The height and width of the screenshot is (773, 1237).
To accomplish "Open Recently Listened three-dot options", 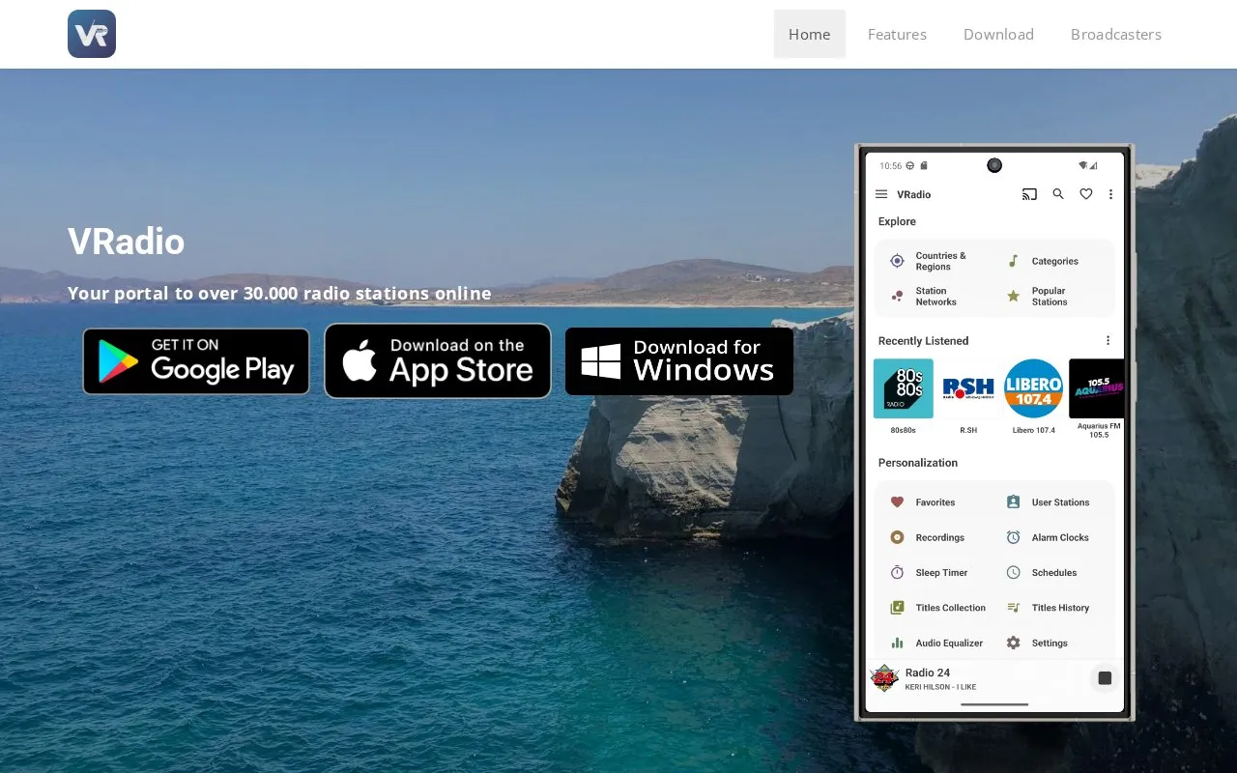I will (1108, 340).
